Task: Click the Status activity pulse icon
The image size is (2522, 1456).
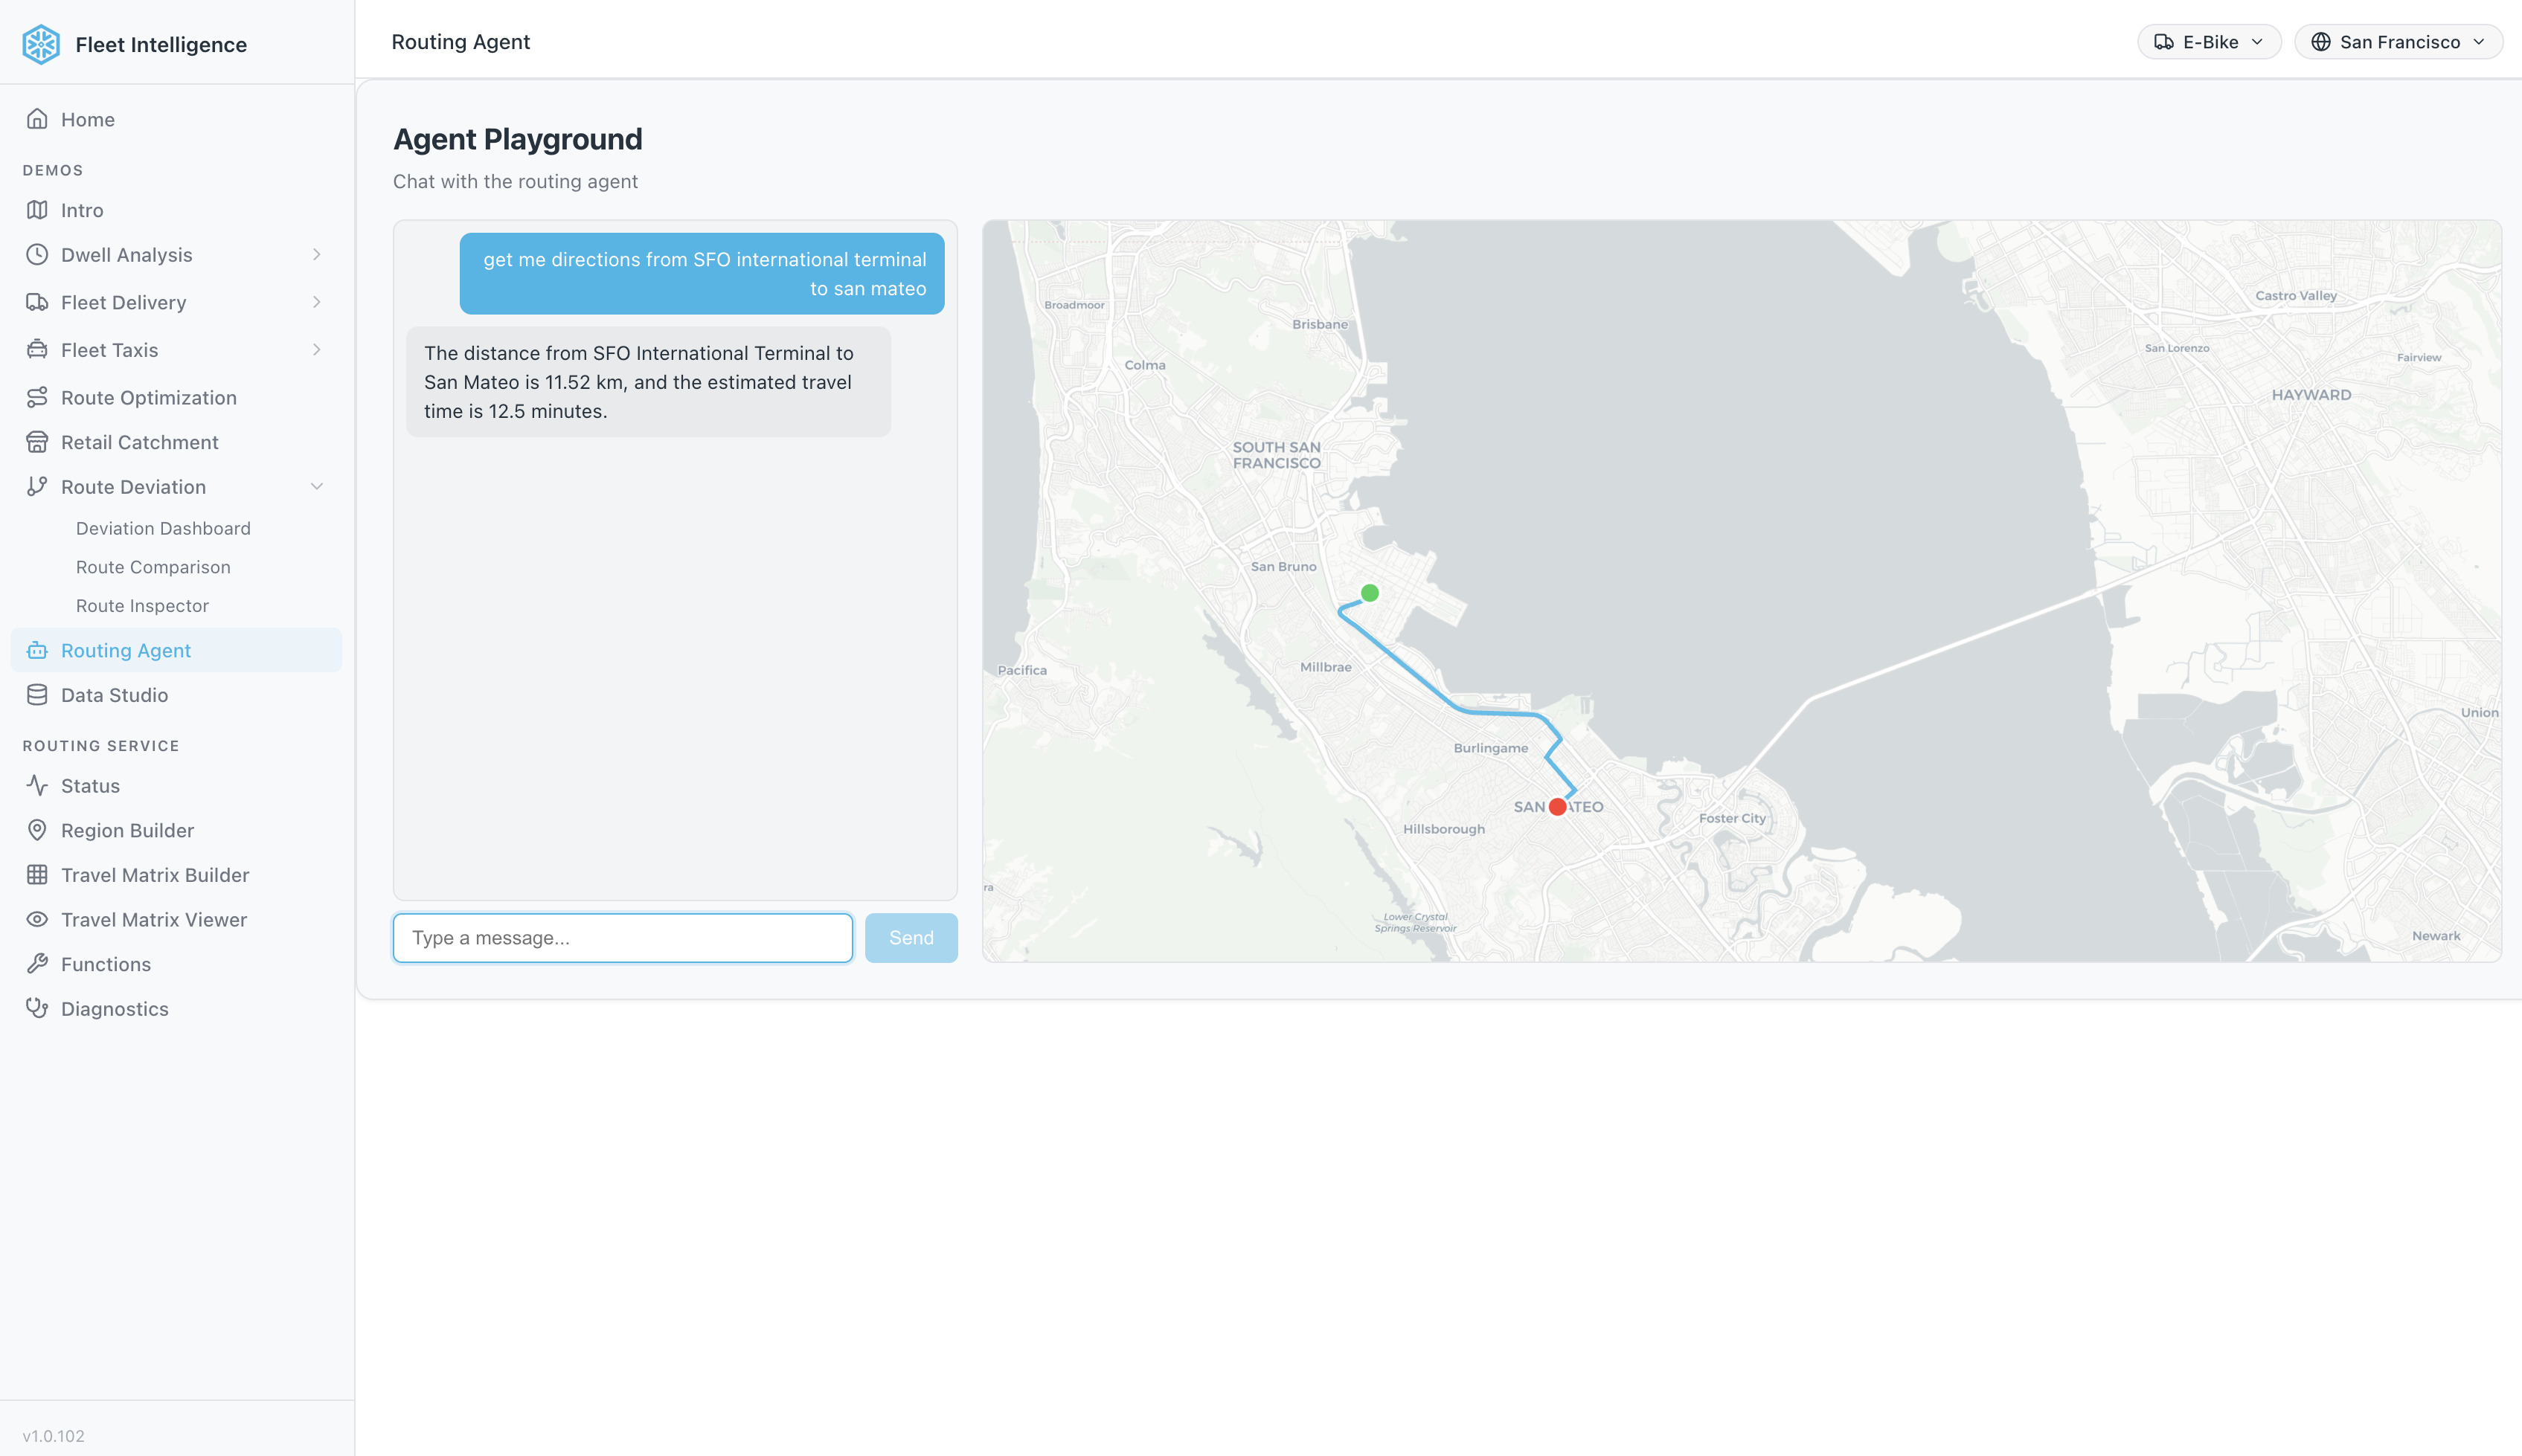Action: [x=37, y=786]
